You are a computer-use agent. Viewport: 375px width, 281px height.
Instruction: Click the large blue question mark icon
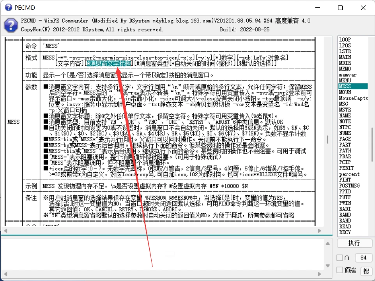(x=11, y=25)
